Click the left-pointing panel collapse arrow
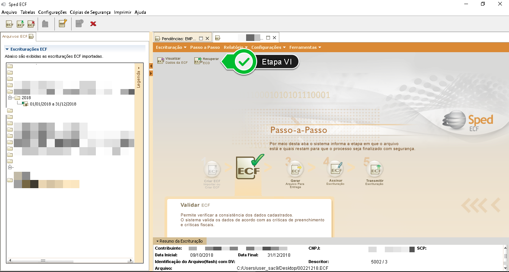This screenshot has width=509, height=272. [151, 66]
